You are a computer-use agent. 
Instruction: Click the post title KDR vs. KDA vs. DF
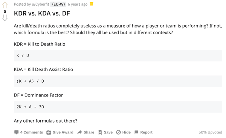pos(42,13)
